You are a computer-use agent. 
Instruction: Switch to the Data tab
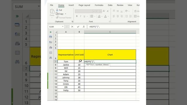click(x=110, y=5)
